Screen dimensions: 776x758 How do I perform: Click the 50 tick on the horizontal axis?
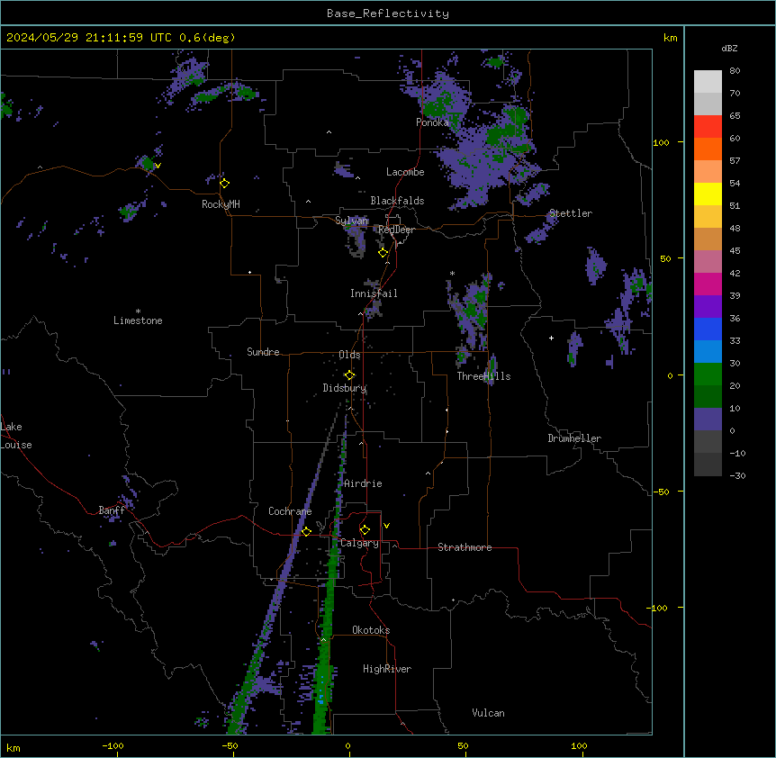(x=463, y=745)
